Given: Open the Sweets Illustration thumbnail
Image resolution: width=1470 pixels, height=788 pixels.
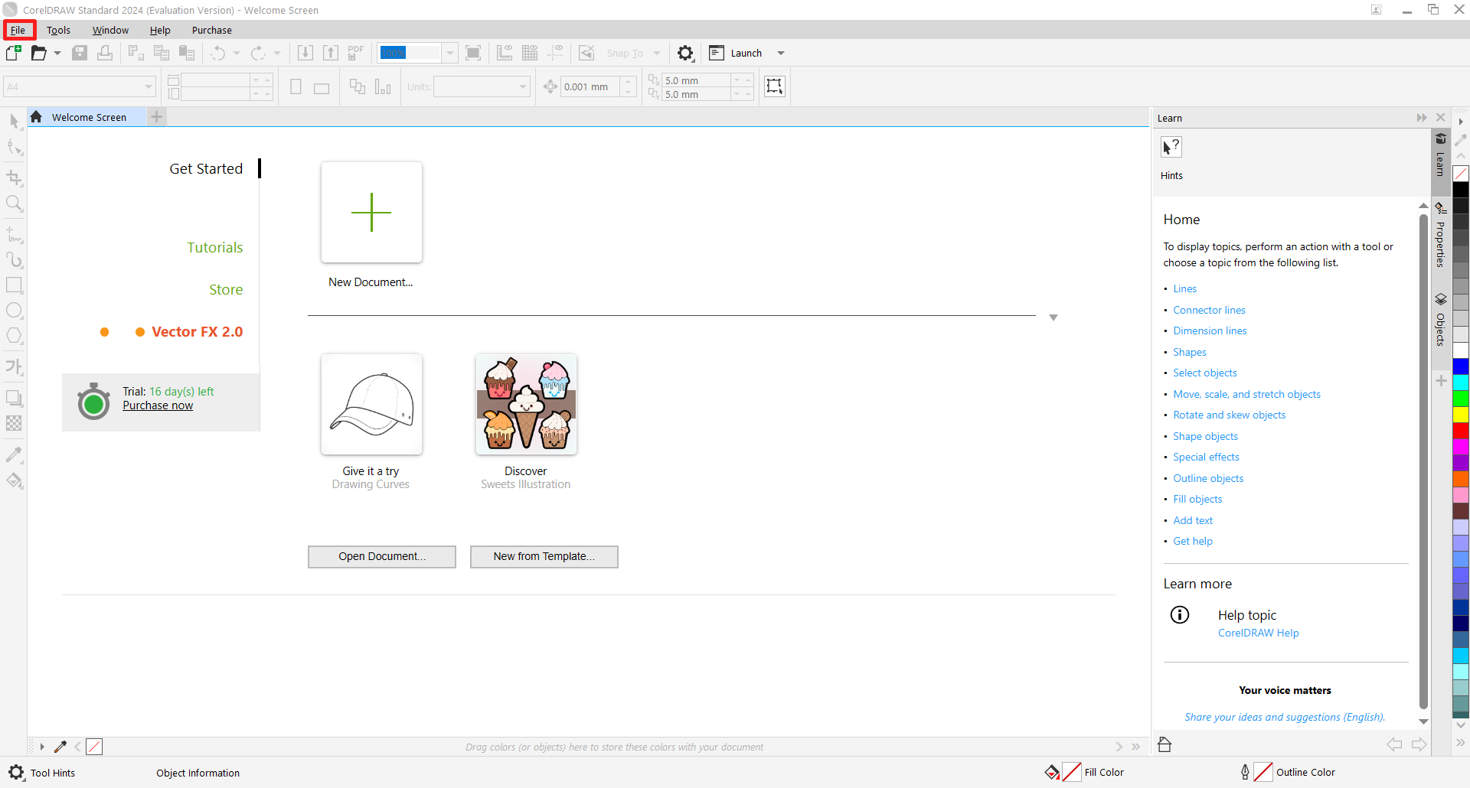Looking at the screenshot, I should pos(526,404).
